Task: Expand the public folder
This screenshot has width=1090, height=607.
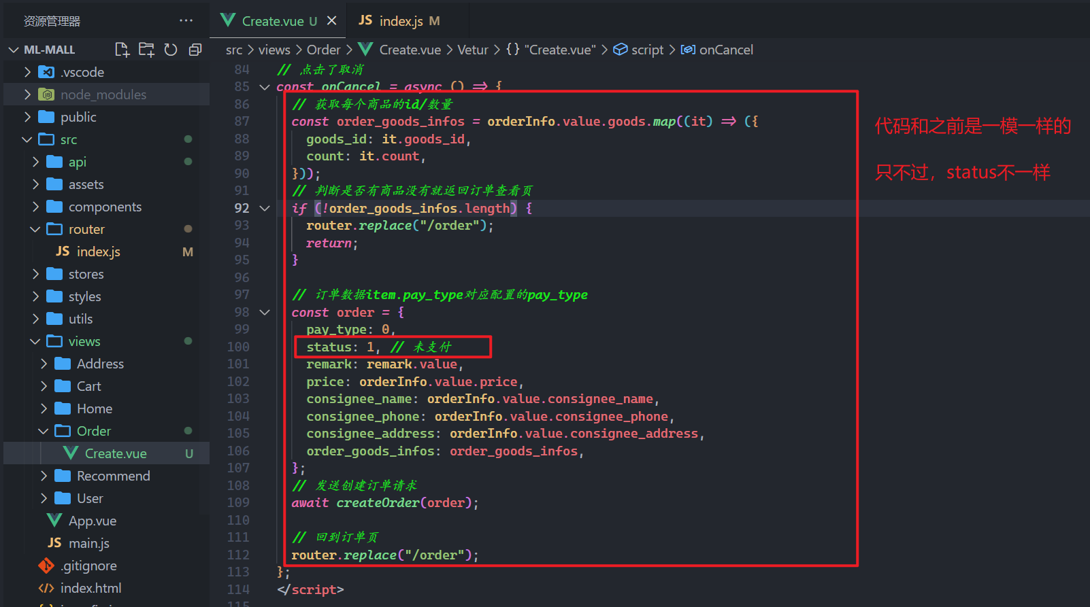Action: click(27, 117)
